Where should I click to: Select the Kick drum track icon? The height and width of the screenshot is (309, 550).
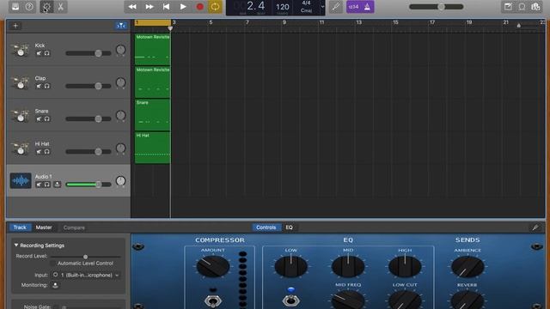pos(20,50)
